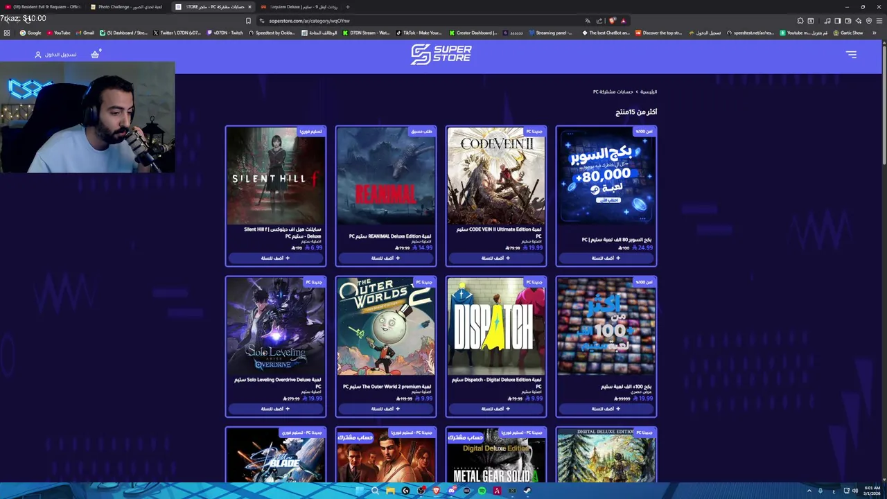This screenshot has height=499, width=887.
Task: Open Solo Leveling Overdrive cover image
Action: [276, 326]
